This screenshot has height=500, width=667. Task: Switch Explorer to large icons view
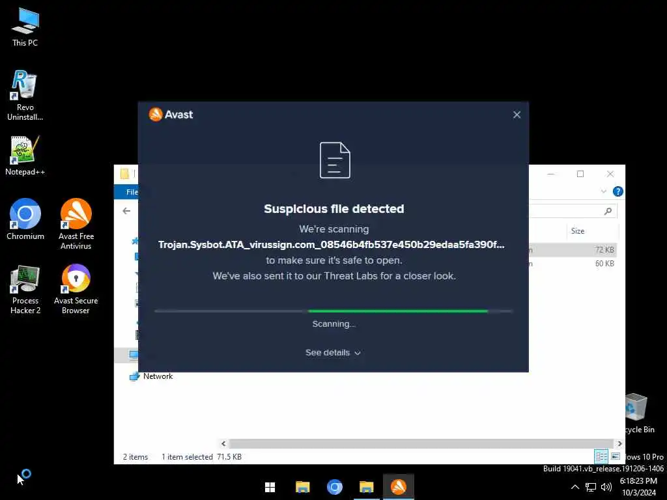click(616, 456)
